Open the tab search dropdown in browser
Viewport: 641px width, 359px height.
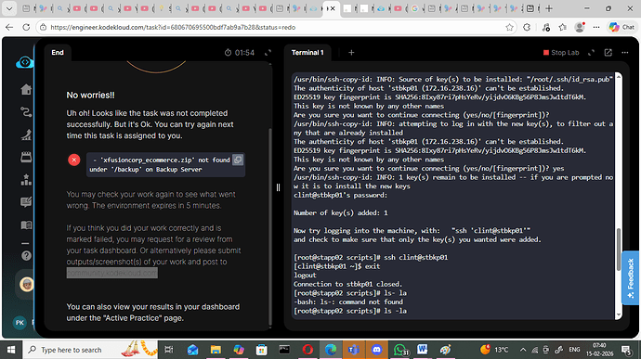pyautogui.click(x=9, y=8)
